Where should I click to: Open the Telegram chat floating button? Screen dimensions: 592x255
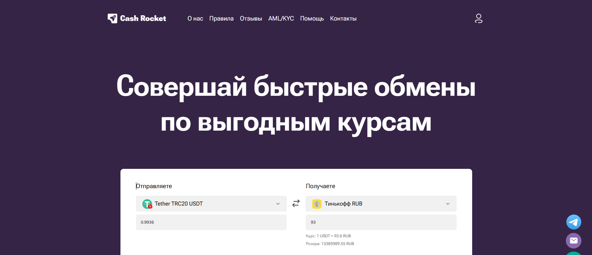tap(573, 222)
